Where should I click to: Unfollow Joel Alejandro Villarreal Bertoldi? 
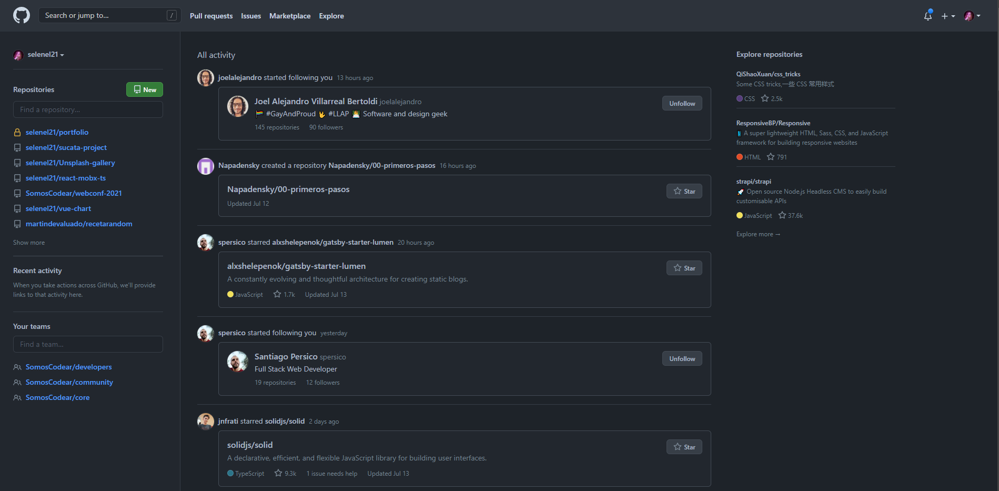(x=682, y=103)
